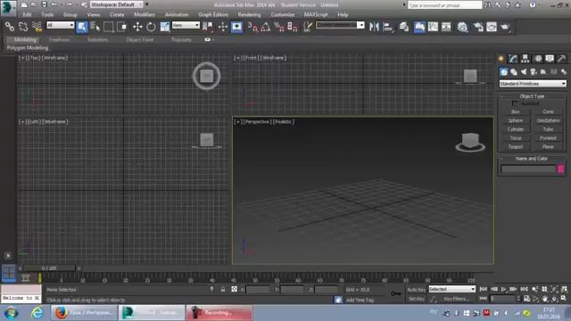Click the Bind to Space Warp icon

pyautogui.click(x=37, y=27)
